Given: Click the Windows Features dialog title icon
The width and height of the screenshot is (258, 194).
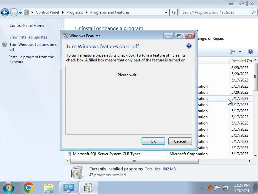Looking at the screenshot, I should (x=65, y=36).
